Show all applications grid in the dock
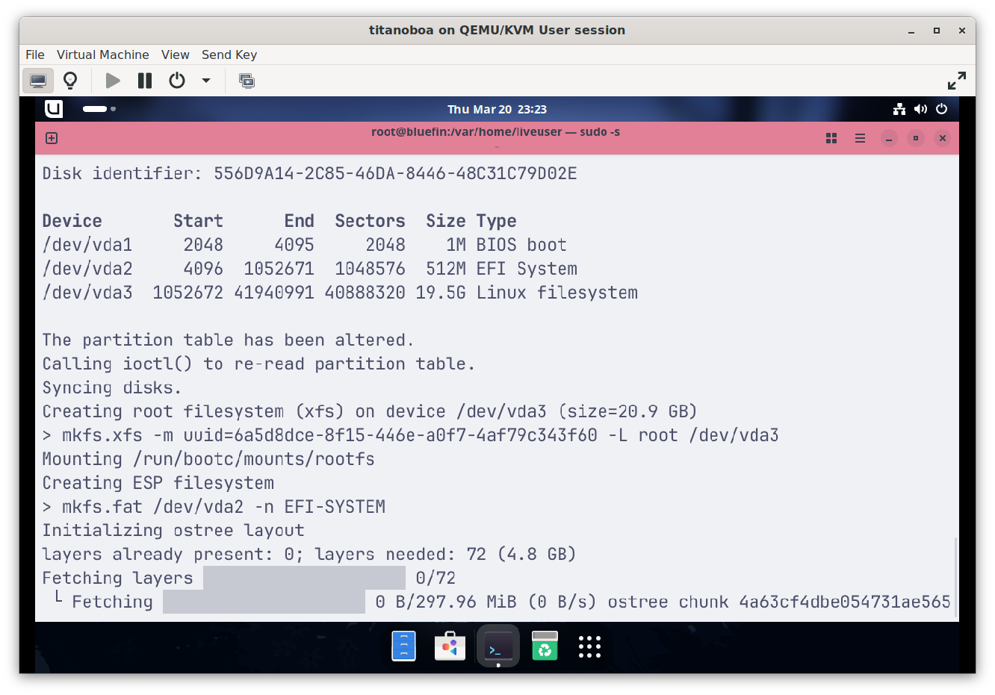This screenshot has height=695, width=995. click(589, 646)
